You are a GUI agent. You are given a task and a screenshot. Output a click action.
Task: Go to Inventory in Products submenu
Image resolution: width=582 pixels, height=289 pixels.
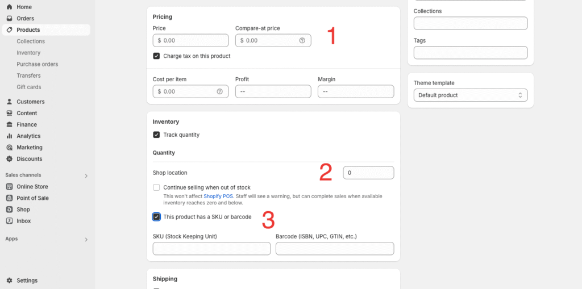click(x=28, y=53)
